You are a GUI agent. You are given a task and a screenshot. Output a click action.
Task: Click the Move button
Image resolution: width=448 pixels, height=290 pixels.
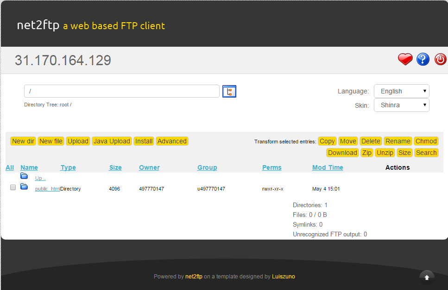[348, 141]
